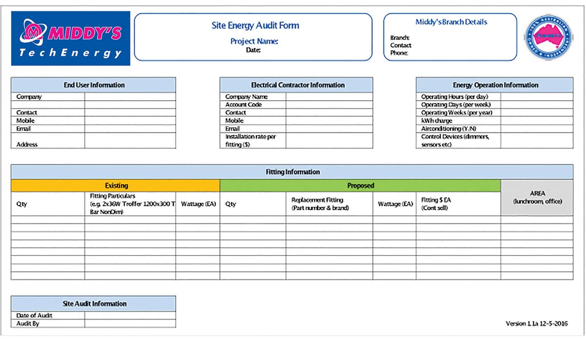Click the Phone label in branch details

click(399, 53)
